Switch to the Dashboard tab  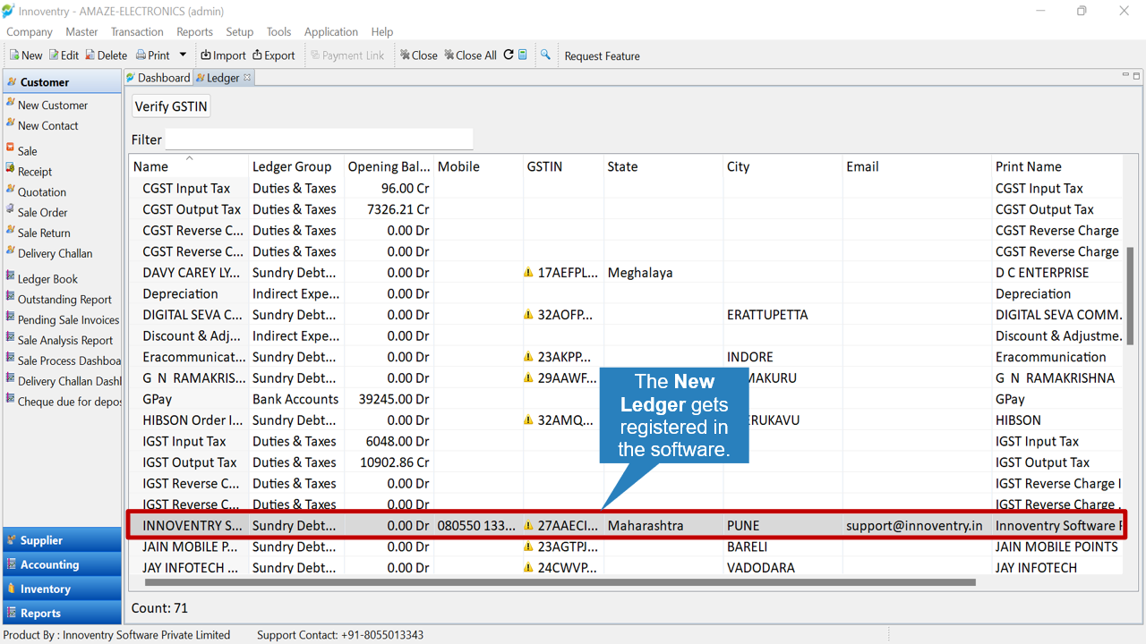tap(158, 78)
